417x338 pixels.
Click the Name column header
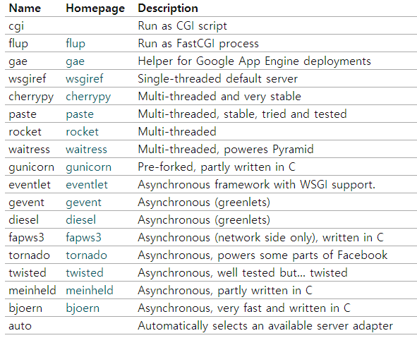[x=25, y=8]
